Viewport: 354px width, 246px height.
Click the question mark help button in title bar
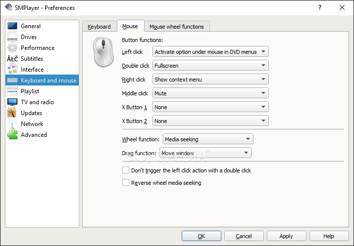pos(320,8)
